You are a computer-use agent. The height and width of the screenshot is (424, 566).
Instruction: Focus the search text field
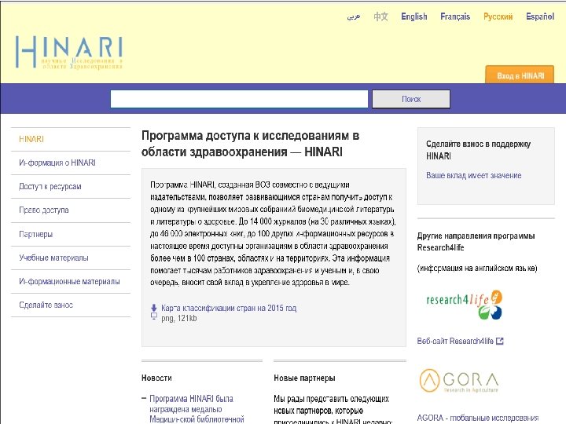239,99
